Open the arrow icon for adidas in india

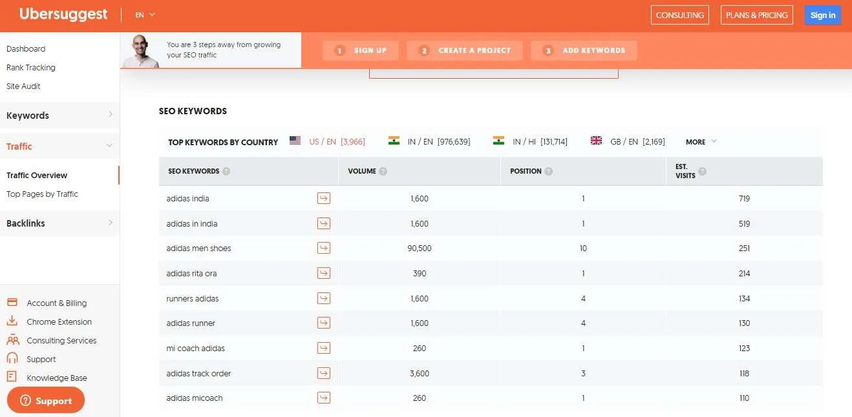click(x=324, y=223)
